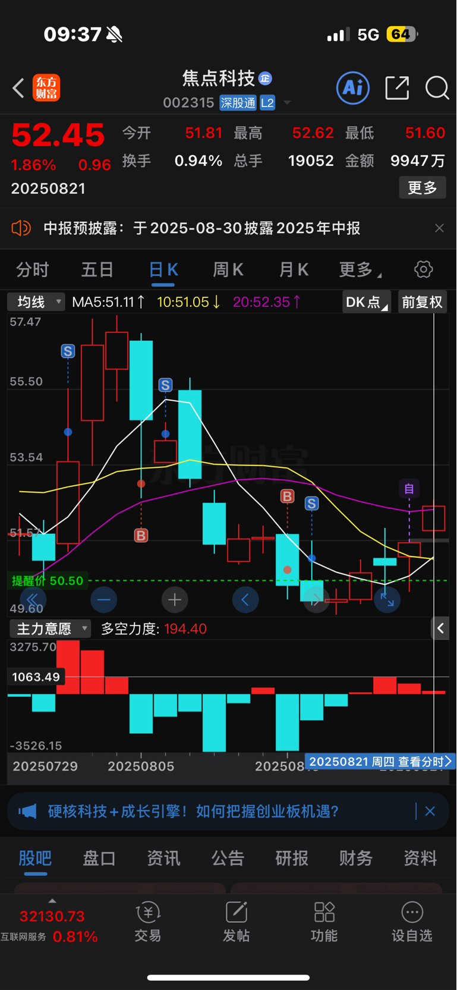Screen dimensions: 457x990
Task: Open the 财务 tab
Action: [356, 858]
